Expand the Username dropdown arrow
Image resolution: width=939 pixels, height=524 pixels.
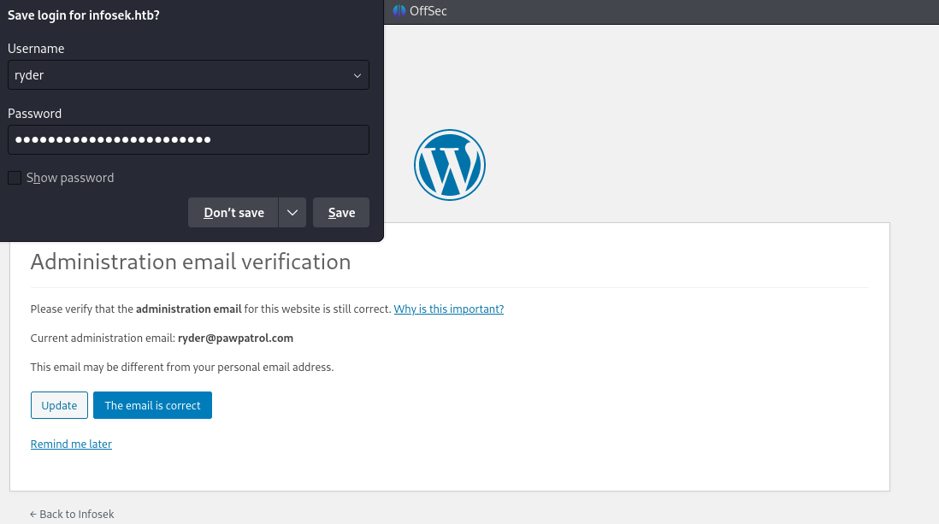tap(357, 75)
